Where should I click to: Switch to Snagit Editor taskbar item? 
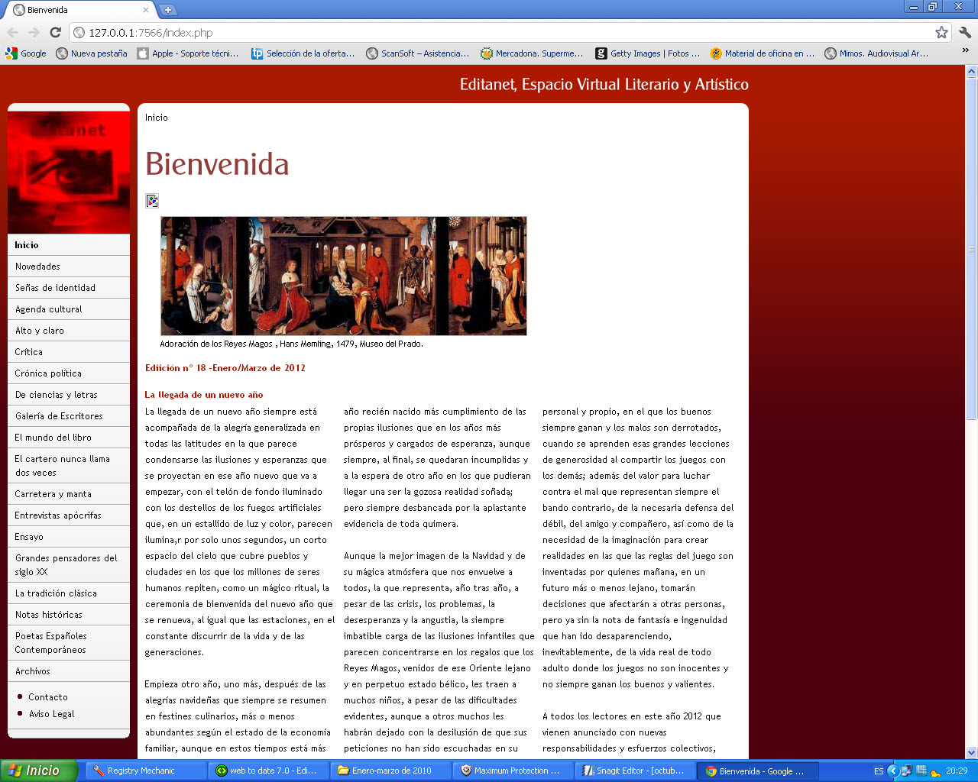(x=635, y=771)
